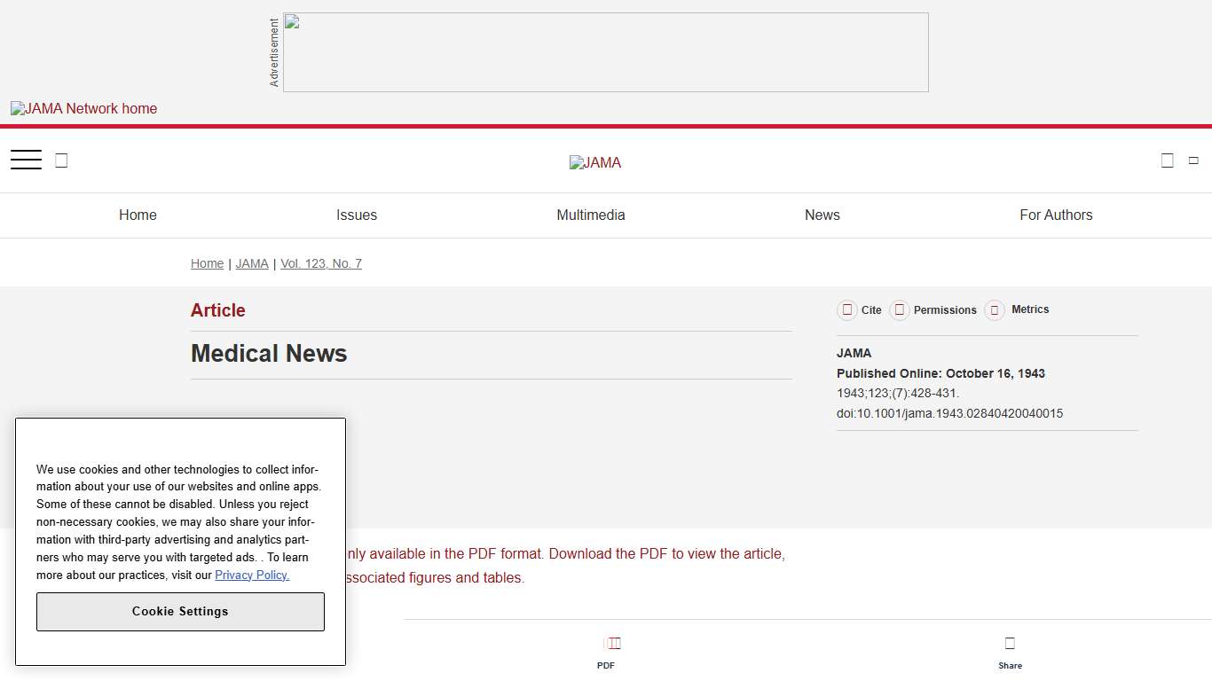Open the Cookie Settings button
1212x681 pixels.
pyautogui.click(x=180, y=611)
